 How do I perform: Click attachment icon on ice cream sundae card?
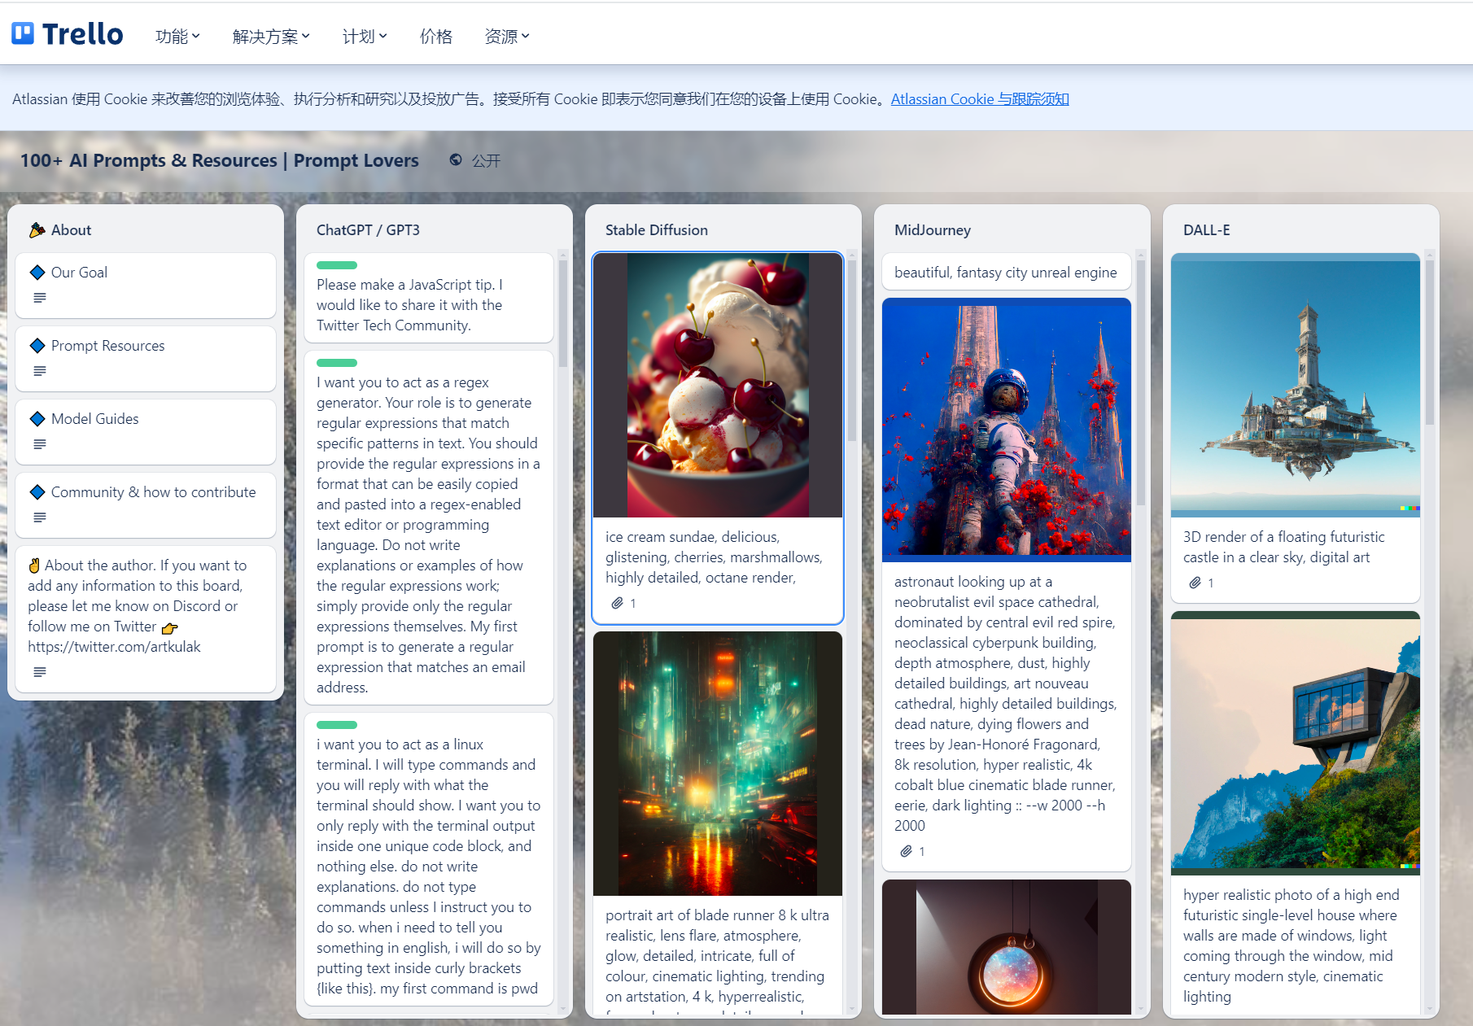pyautogui.click(x=618, y=603)
